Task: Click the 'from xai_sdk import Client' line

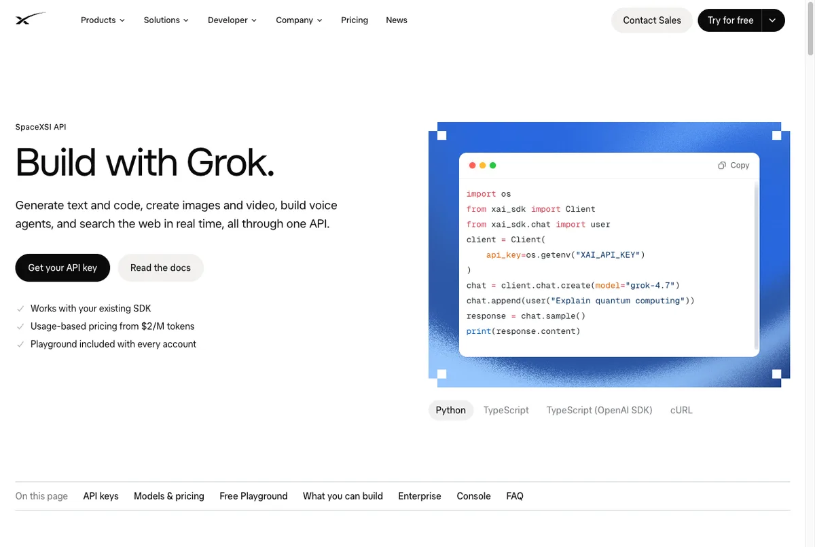Action: 531,209
